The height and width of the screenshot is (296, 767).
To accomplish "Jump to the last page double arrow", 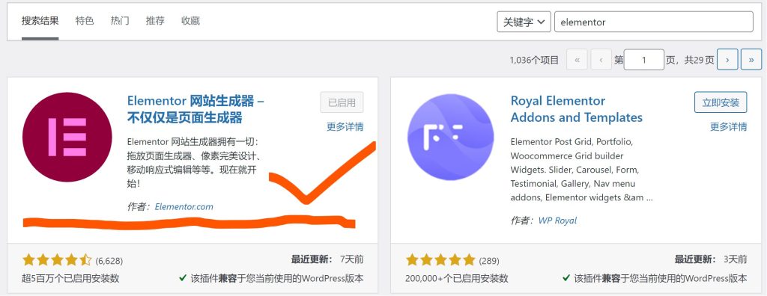I will (x=751, y=60).
